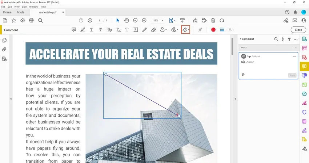Click the Save file icon

click(x=5, y=20)
